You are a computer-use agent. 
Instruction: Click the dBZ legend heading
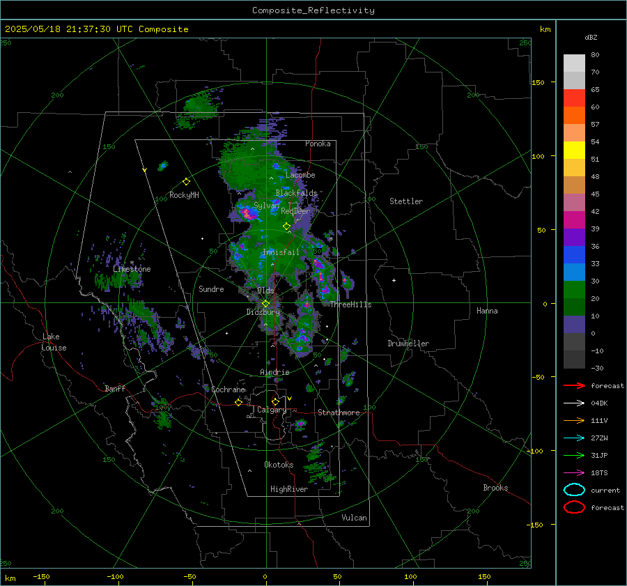click(591, 38)
